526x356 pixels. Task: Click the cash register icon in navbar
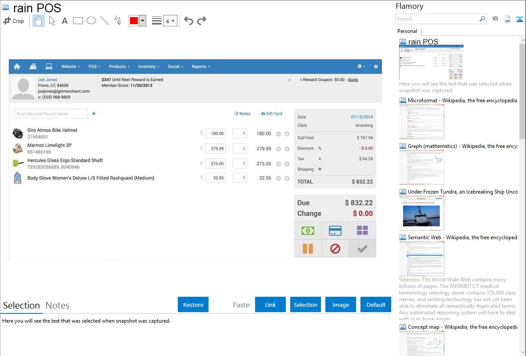point(33,66)
